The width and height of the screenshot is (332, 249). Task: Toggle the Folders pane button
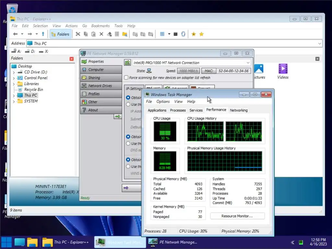coord(60,34)
